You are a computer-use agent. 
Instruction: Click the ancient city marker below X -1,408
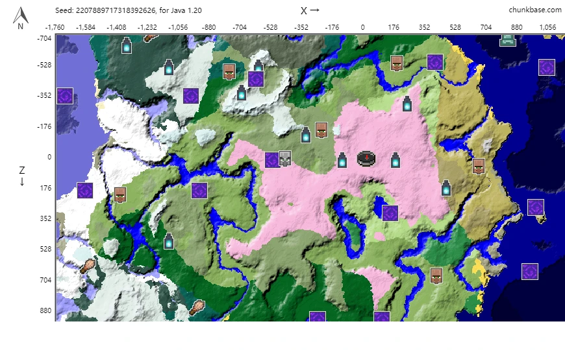[x=127, y=45]
